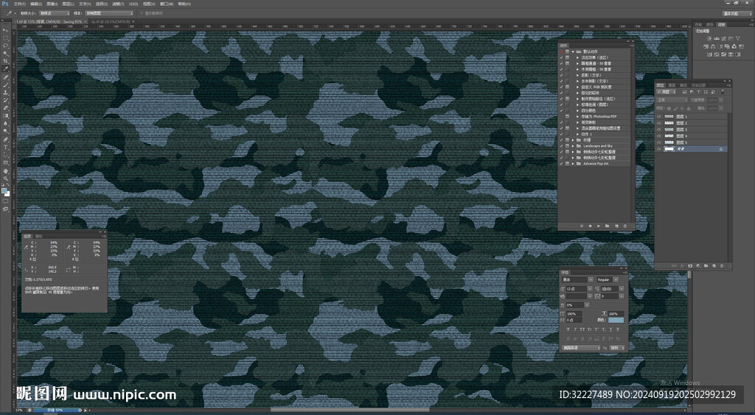This screenshot has height=415, width=755.
Task: Click the Character panel text color swatch
Action: coord(616,320)
